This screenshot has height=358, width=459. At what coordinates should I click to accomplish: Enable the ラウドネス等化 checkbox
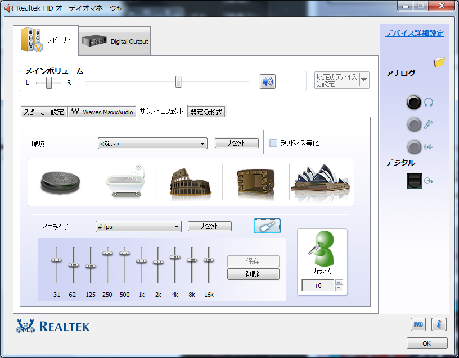(273, 143)
